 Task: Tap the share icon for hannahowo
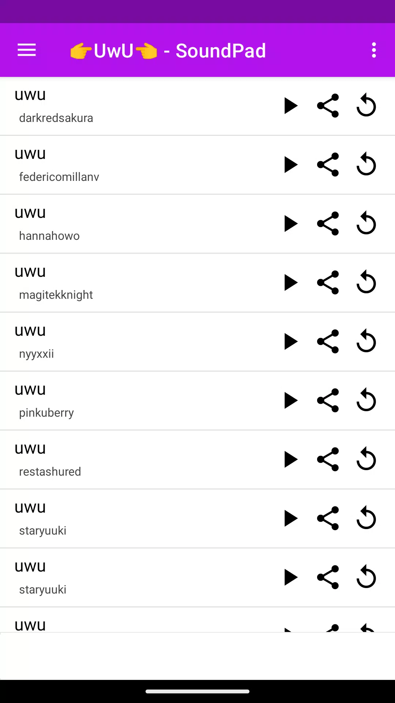pos(328,224)
